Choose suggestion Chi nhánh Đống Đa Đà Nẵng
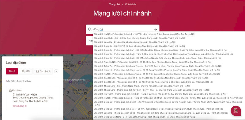This screenshot has height=120, width=245. click(x=144, y=117)
